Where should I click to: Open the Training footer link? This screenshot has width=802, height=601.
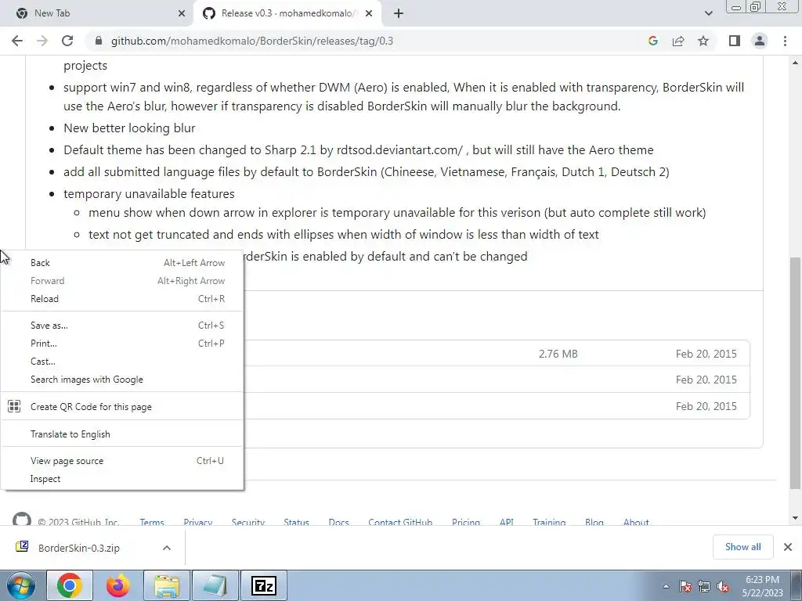[x=549, y=522]
